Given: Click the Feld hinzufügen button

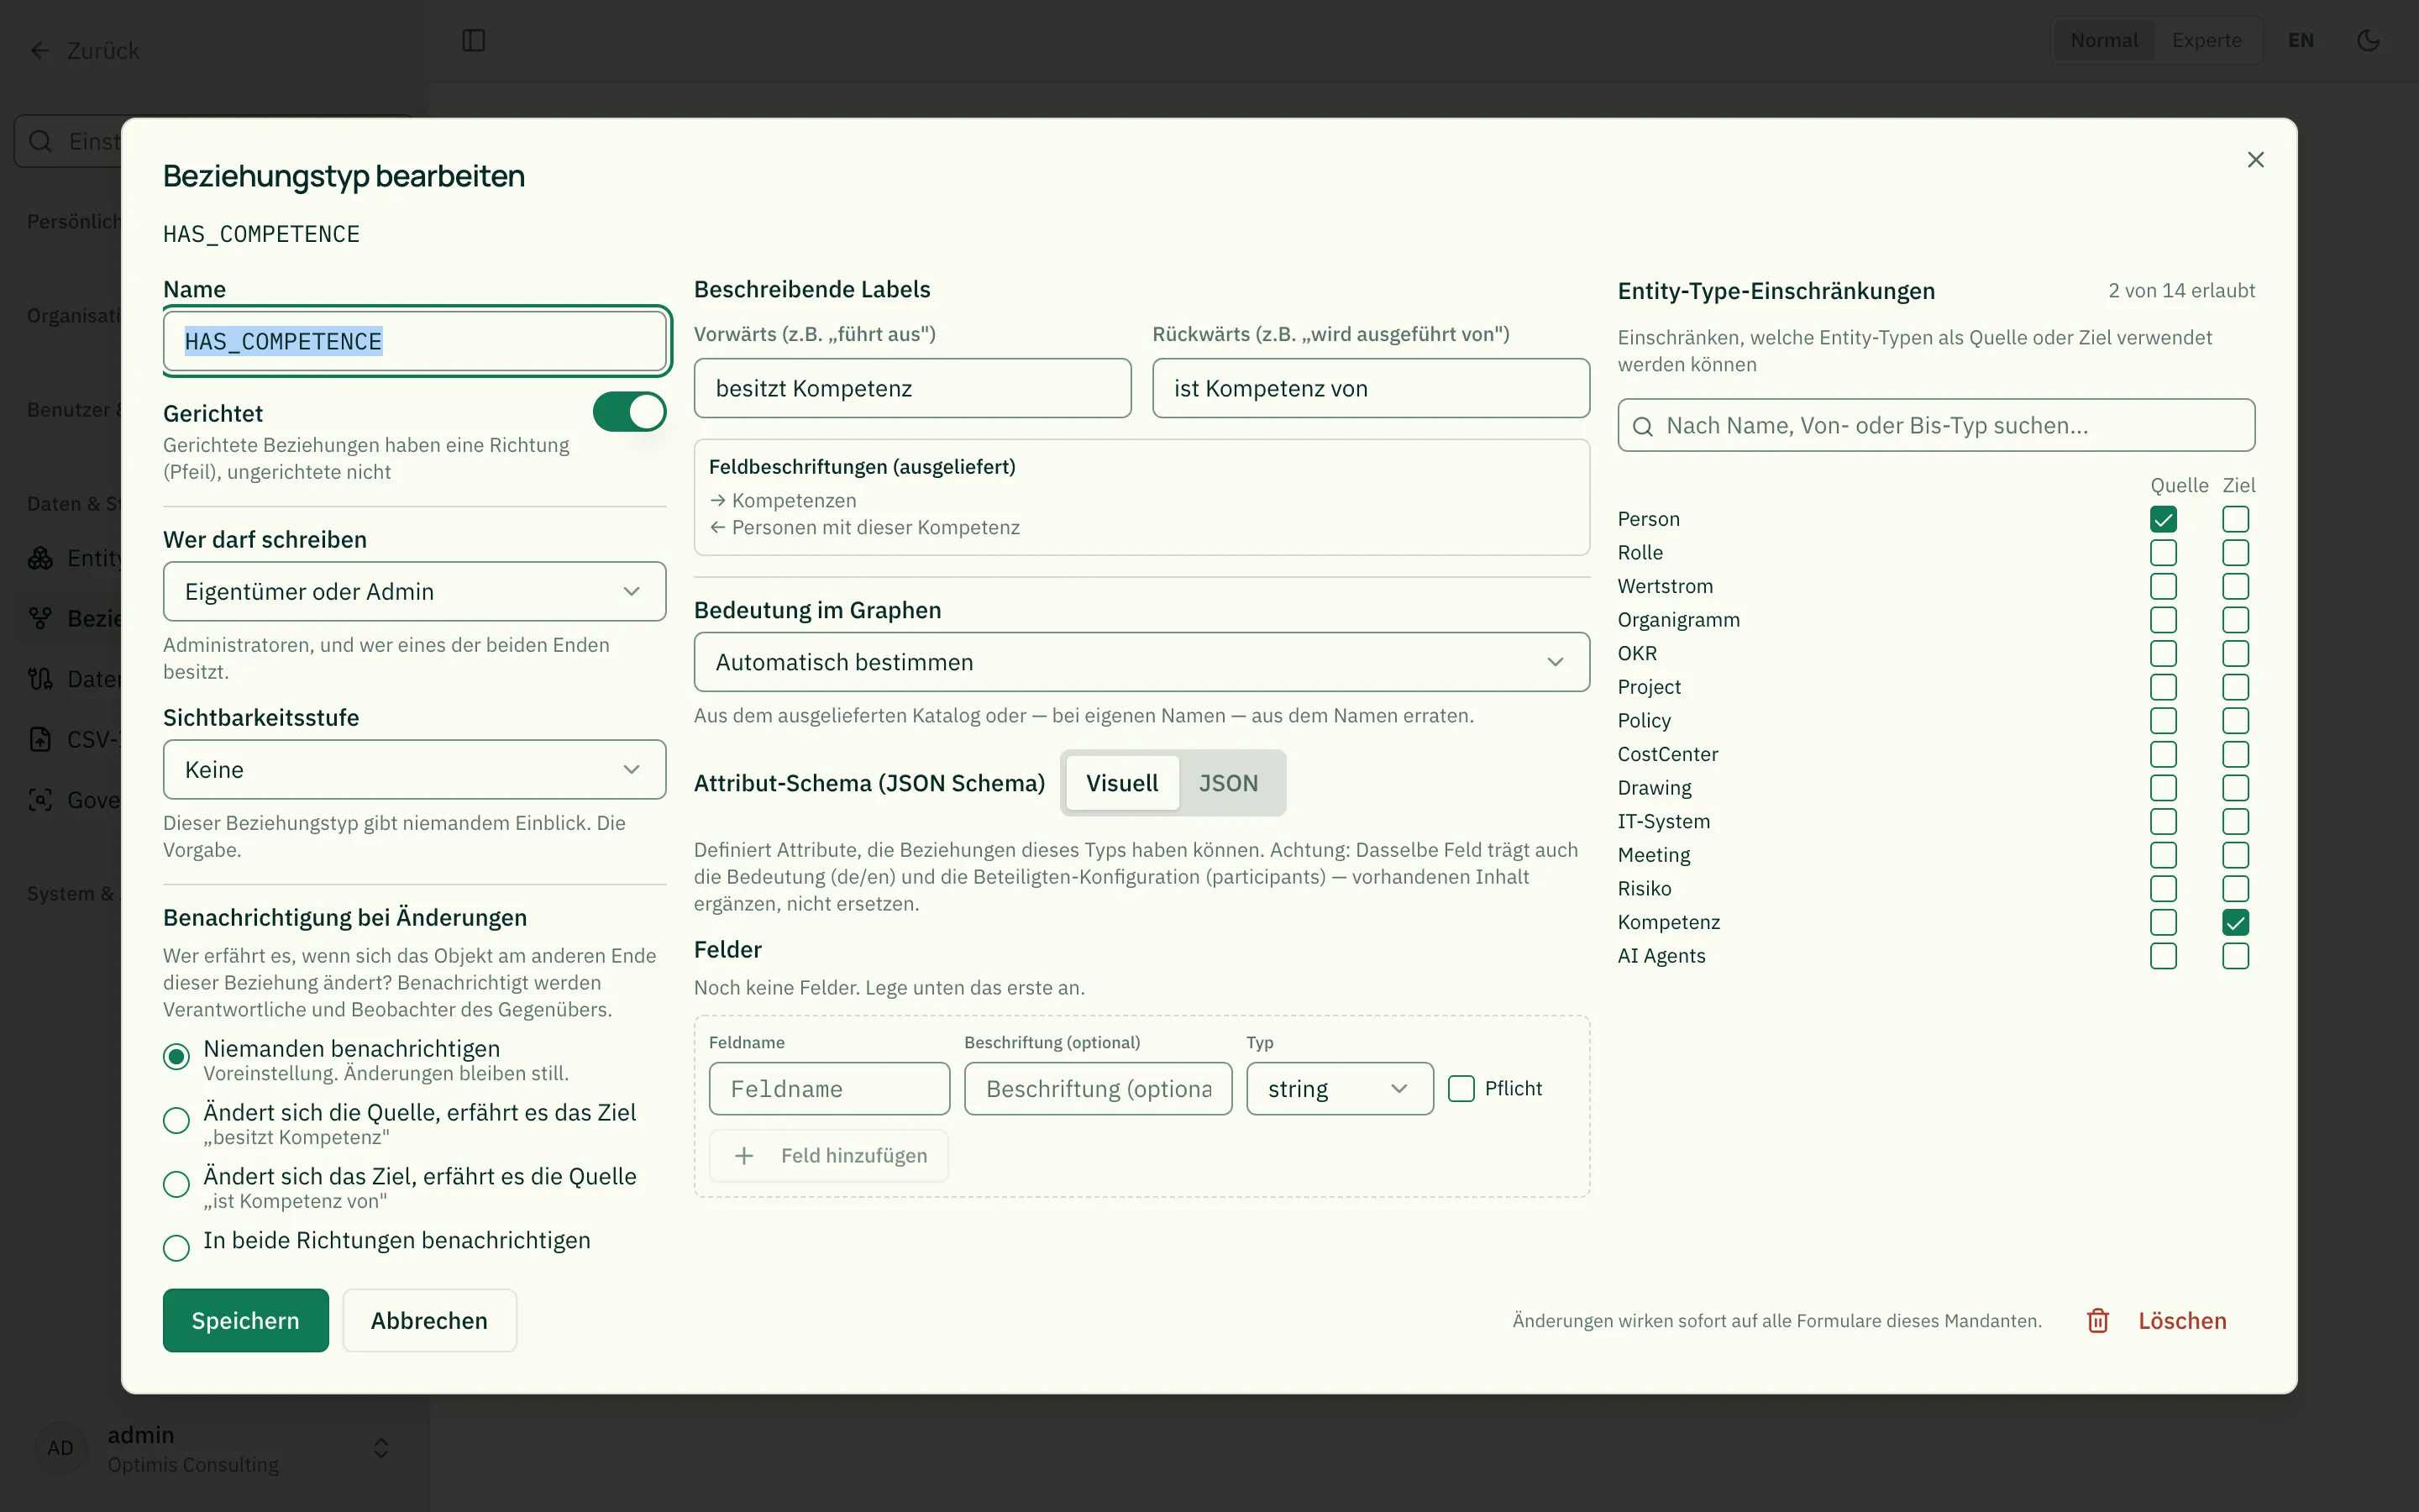Looking at the screenshot, I should pos(829,1156).
